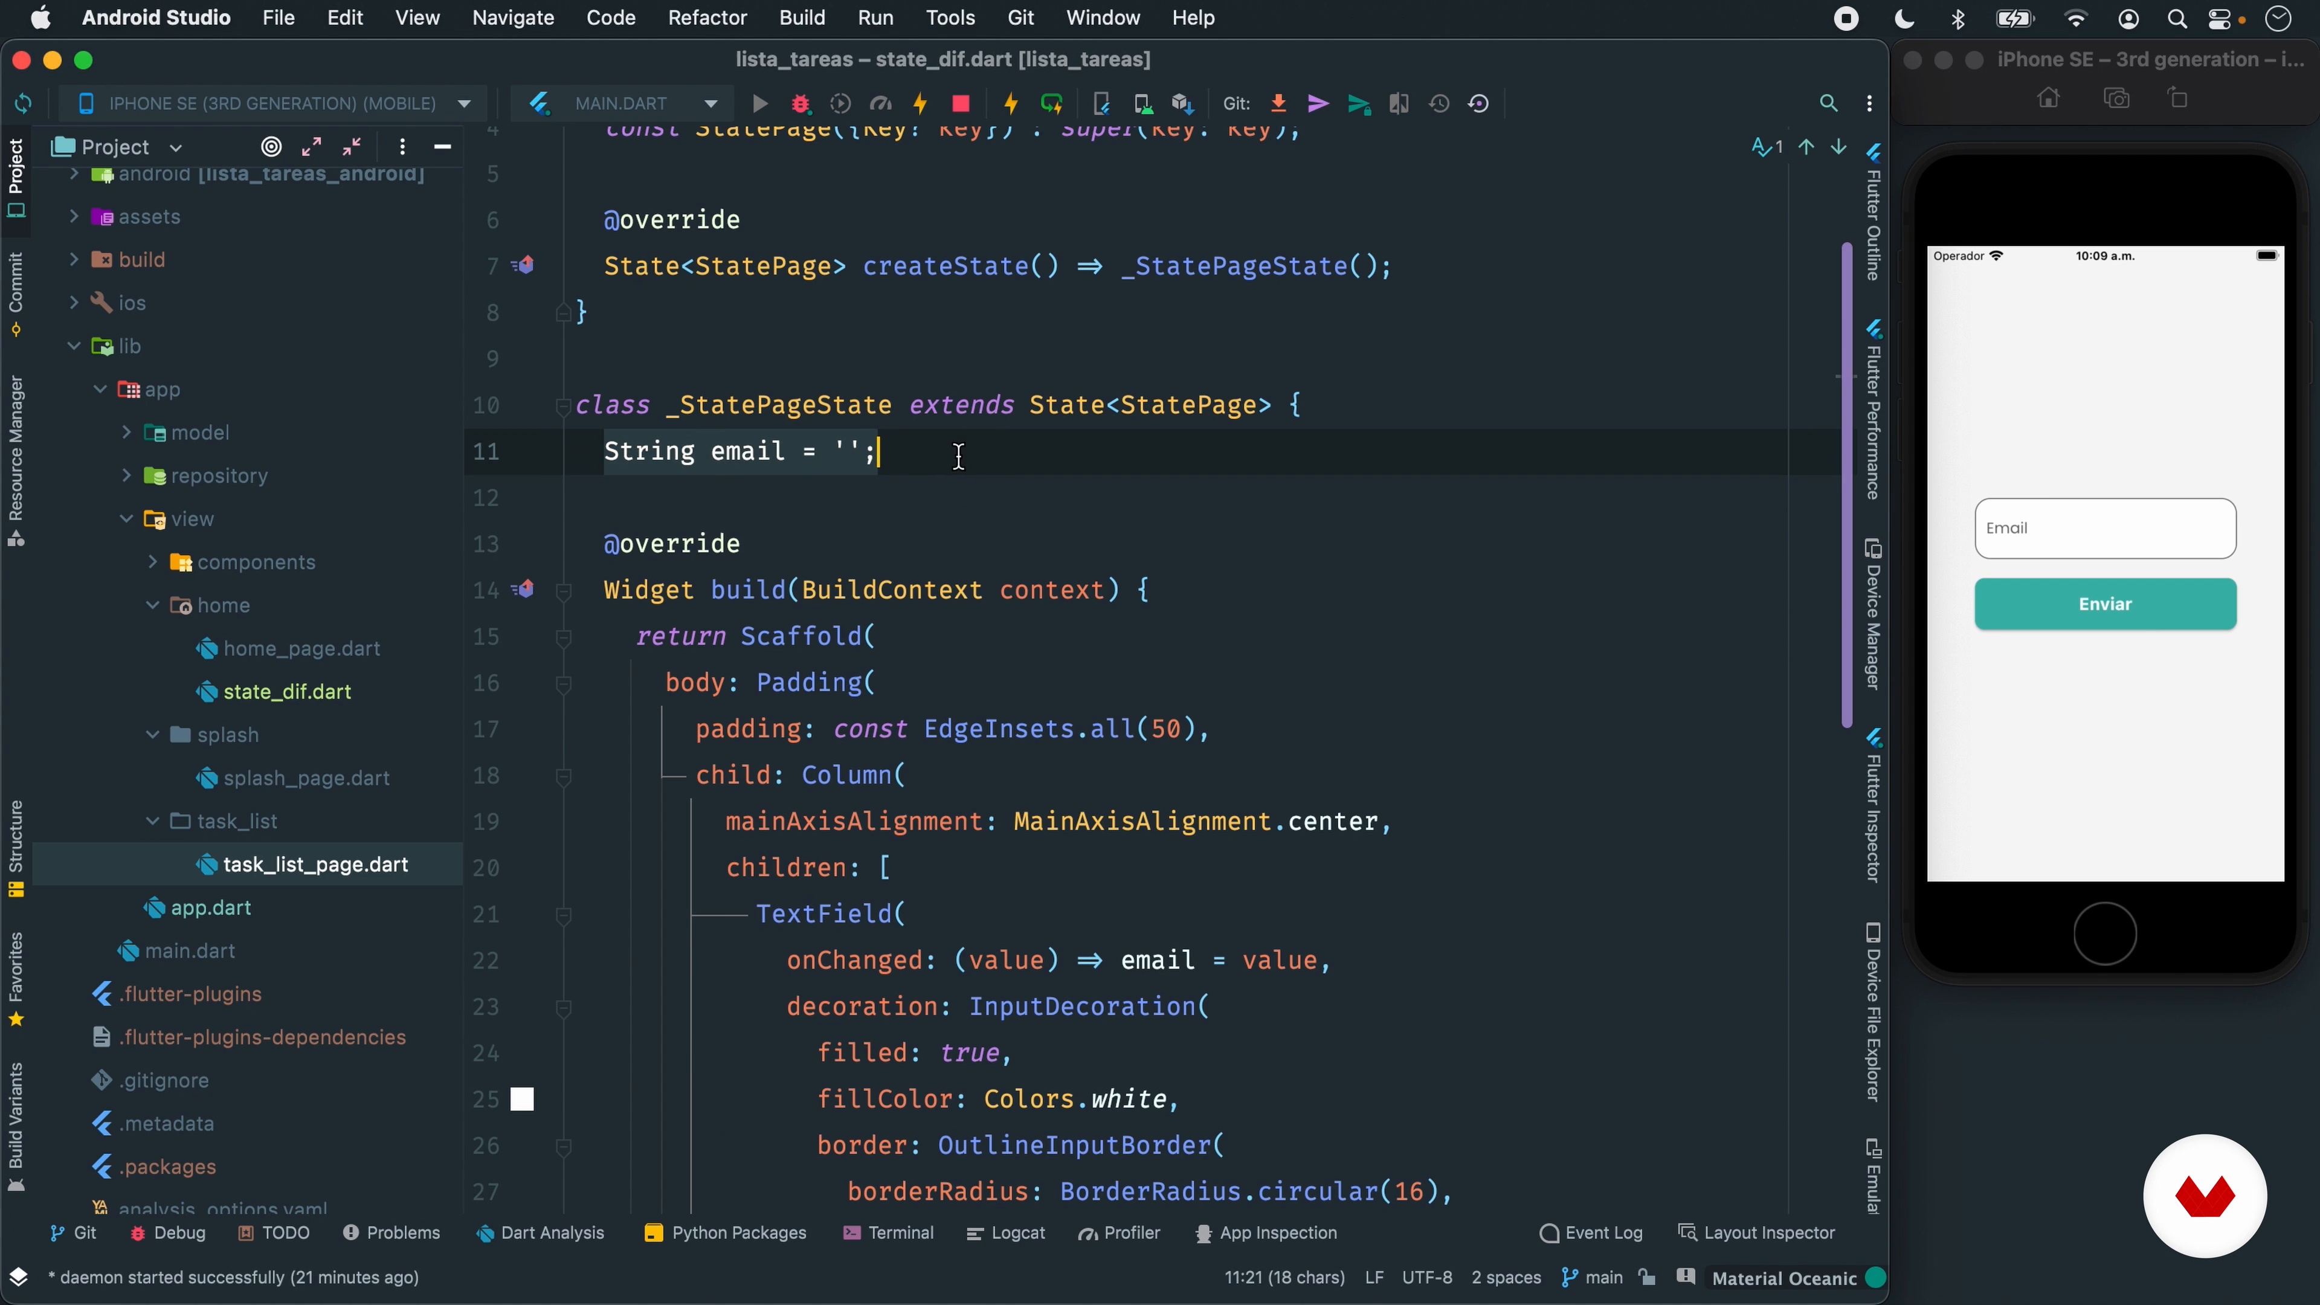Viewport: 2320px width, 1305px height.
Task: Click white color swatch on line 25
Action: click(523, 1099)
